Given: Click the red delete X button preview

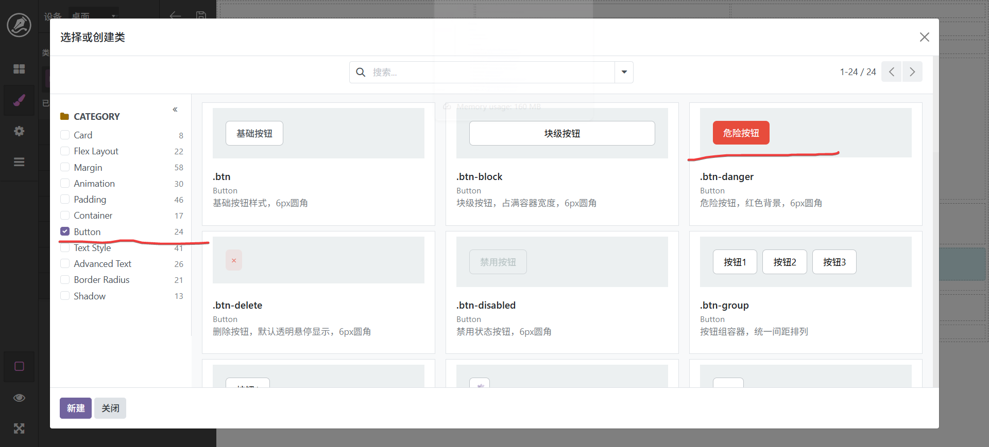Looking at the screenshot, I should tap(234, 260).
